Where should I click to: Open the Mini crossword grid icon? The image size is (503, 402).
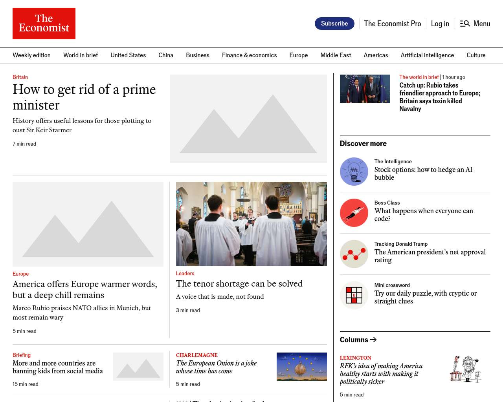[354, 295]
